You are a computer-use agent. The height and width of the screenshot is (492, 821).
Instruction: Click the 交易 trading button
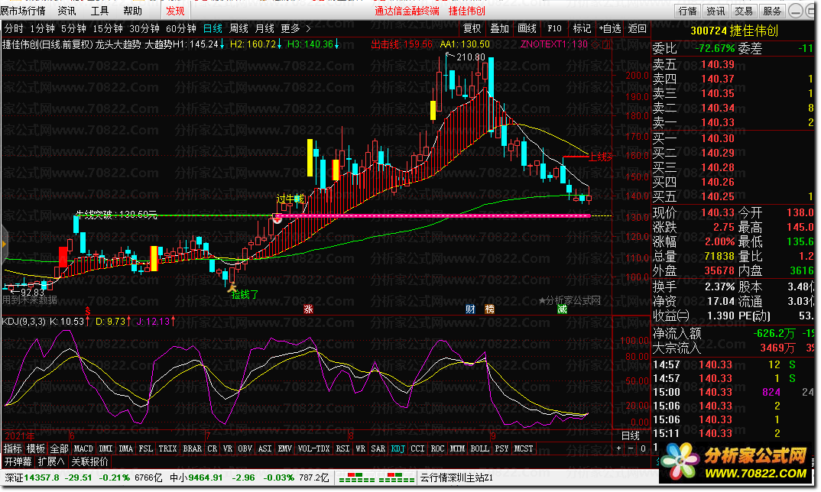click(744, 11)
